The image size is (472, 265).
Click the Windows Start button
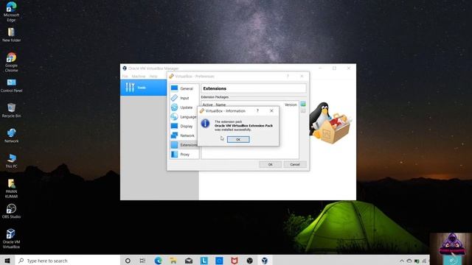click(7, 261)
